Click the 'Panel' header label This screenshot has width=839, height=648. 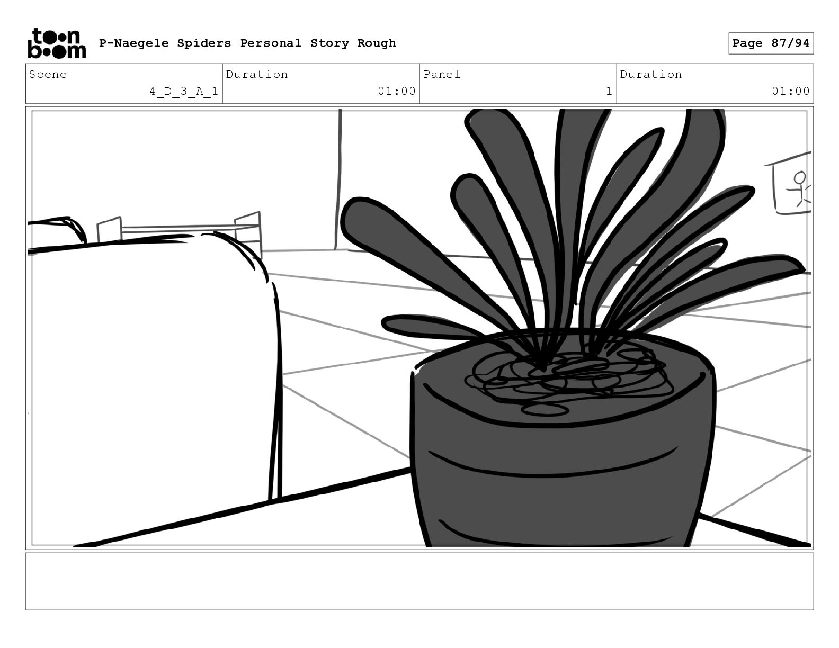(442, 74)
